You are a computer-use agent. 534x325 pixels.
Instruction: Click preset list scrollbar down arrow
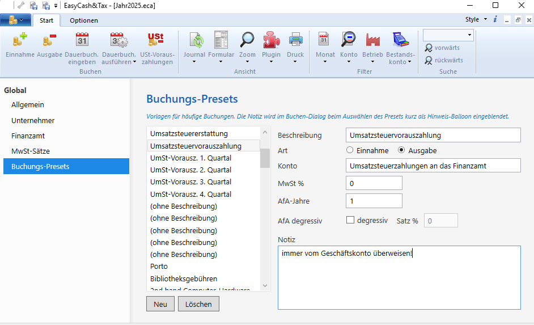click(265, 285)
